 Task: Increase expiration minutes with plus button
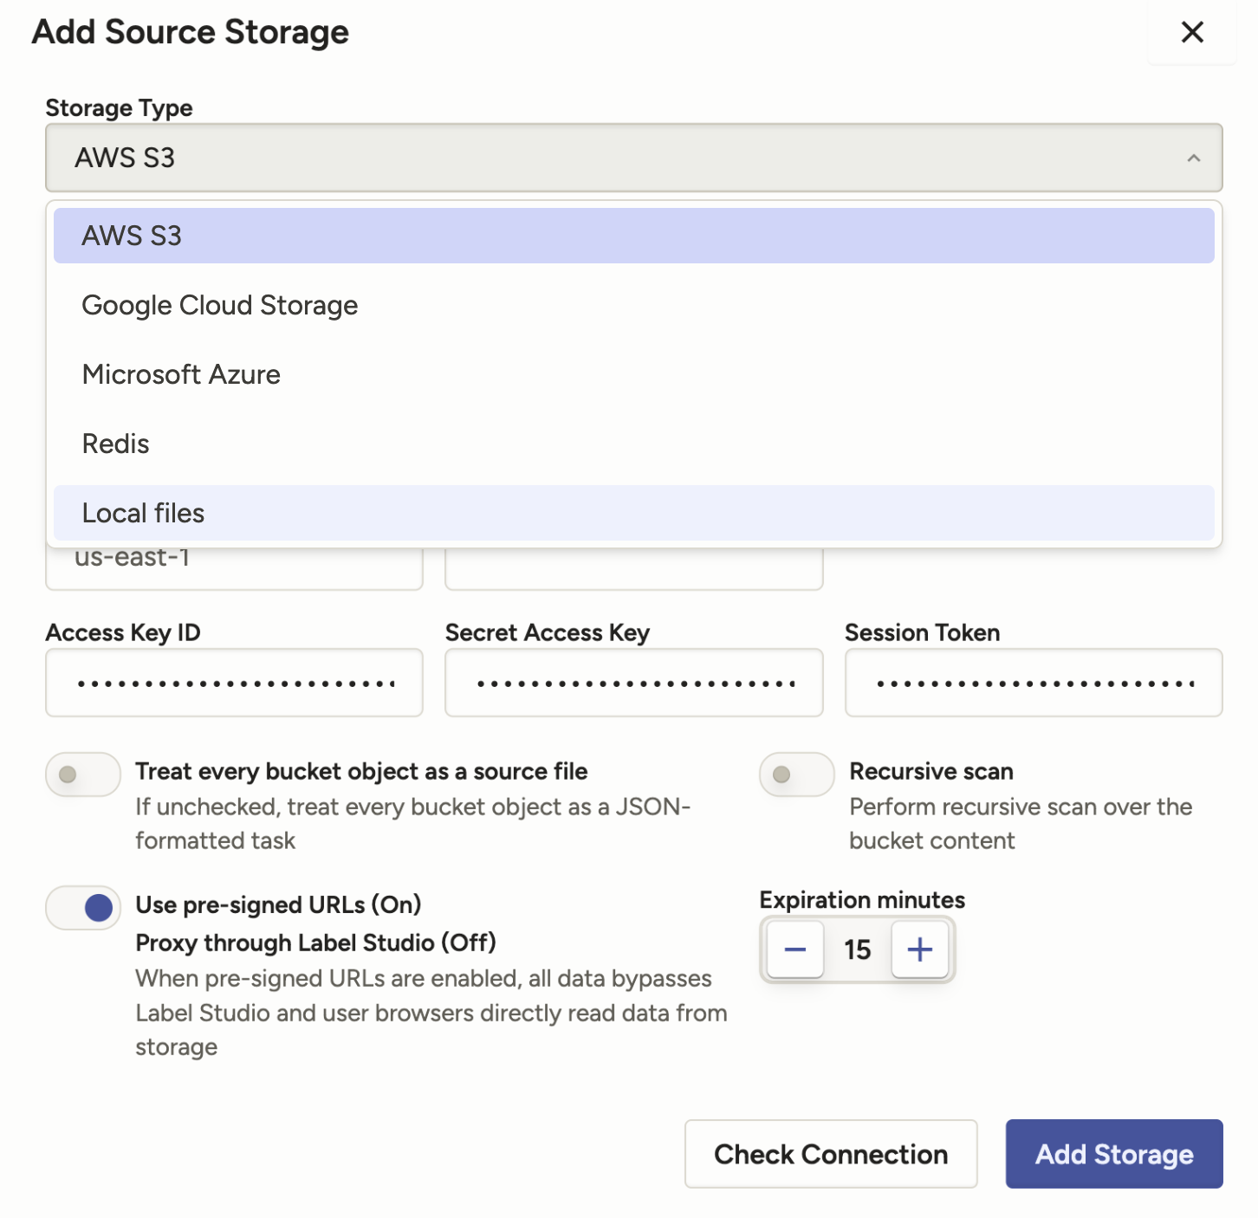920,949
